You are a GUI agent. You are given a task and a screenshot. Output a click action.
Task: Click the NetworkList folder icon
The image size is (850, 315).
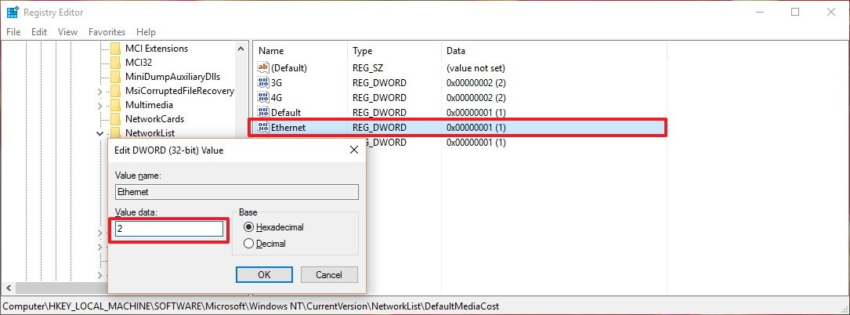115,133
